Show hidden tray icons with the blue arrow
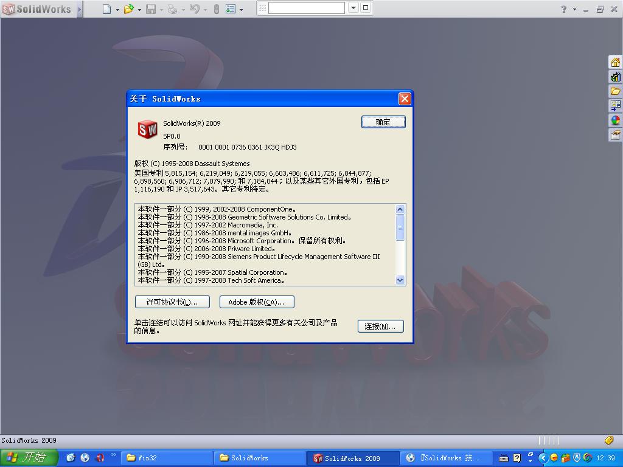The height and width of the screenshot is (467, 623). tap(543, 458)
